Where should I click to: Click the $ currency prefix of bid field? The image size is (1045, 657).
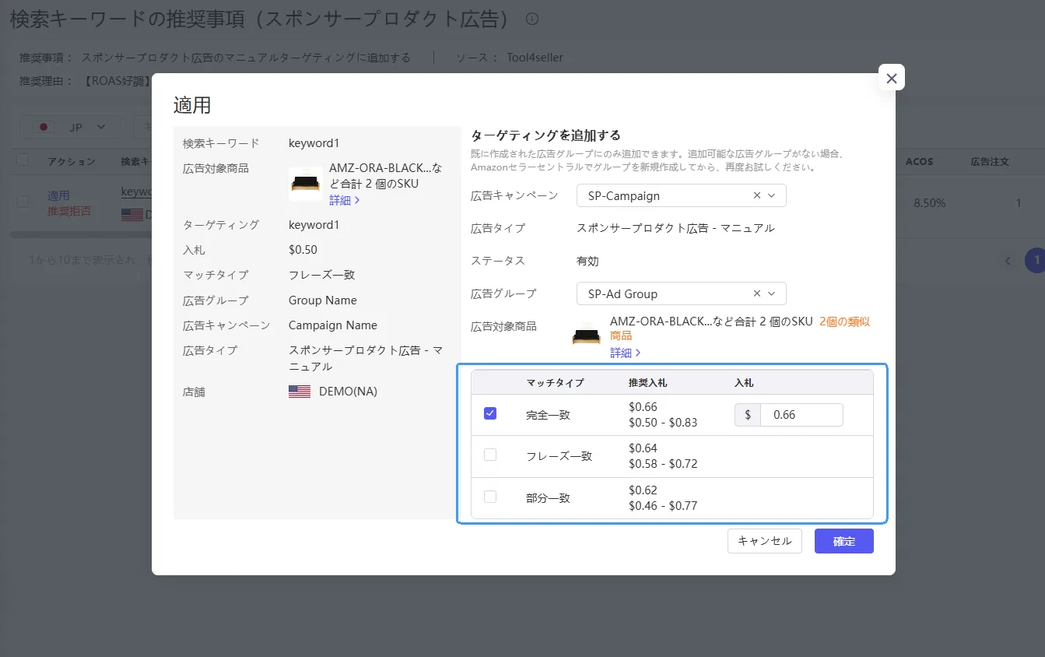tap(748, 415)
